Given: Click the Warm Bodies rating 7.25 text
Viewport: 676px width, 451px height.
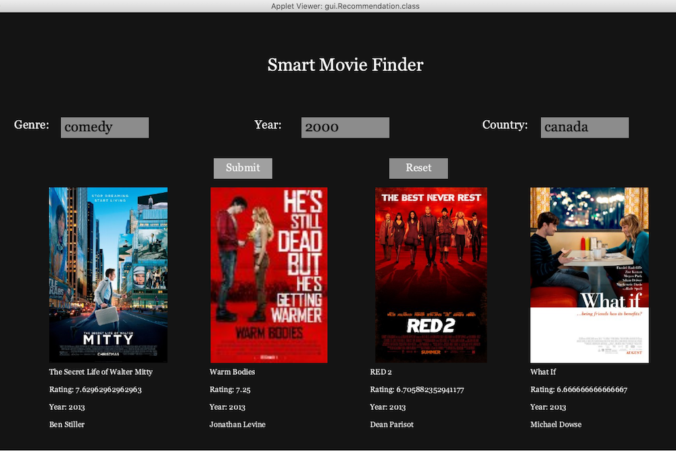Looking at the screenshot, I should (230, 390).
